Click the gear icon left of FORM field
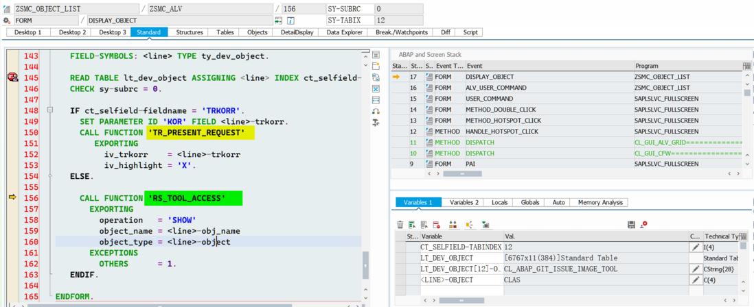The width and height of the screenshot is (754, 307). [x=7, y=20]
